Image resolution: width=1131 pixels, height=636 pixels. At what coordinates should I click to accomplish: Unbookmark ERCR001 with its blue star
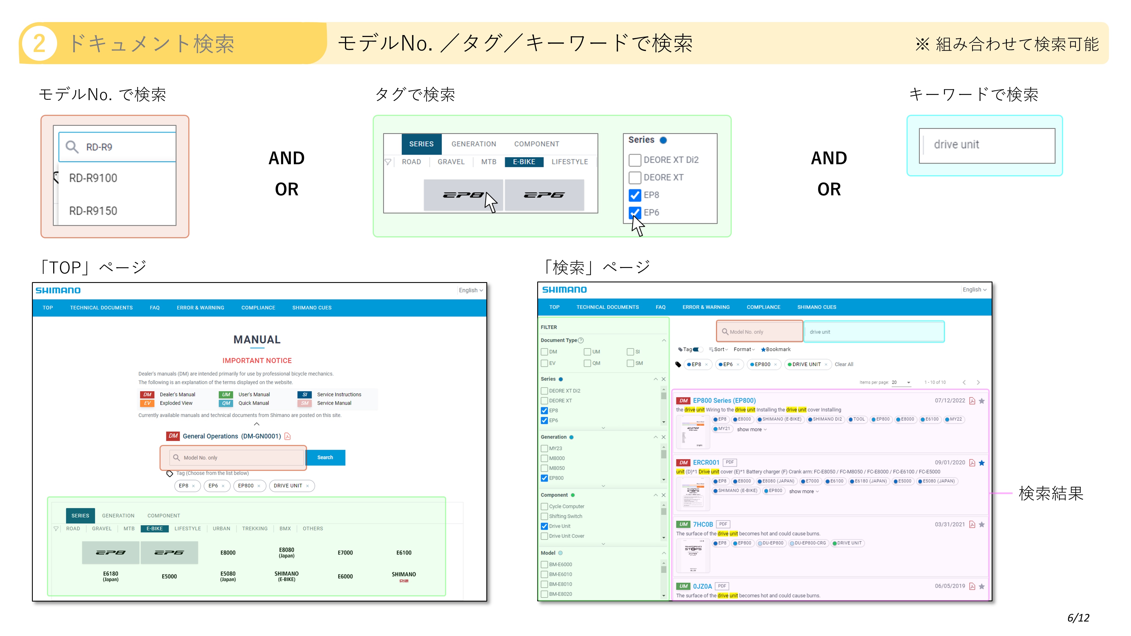[982, 463]
